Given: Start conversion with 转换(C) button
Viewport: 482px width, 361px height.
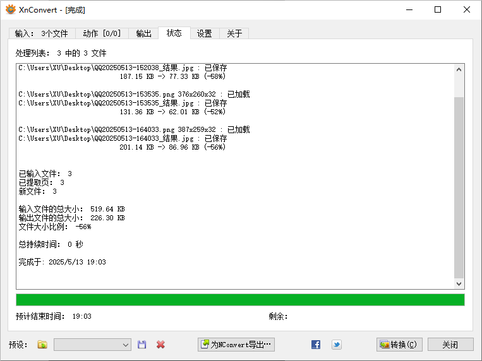Looking at the screenshot, I should point(399,345).
